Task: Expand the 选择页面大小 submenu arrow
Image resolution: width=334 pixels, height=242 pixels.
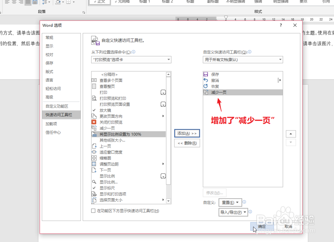Action: 163,200
